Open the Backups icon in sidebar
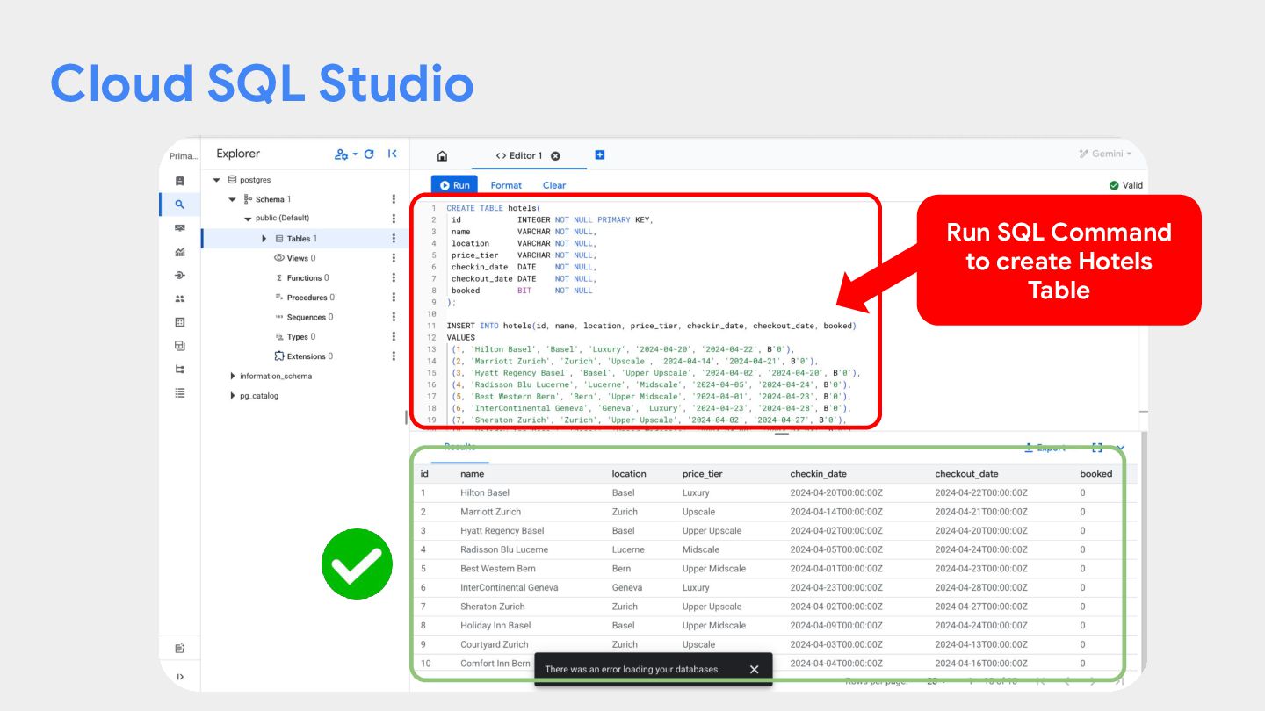 [180, 346]
